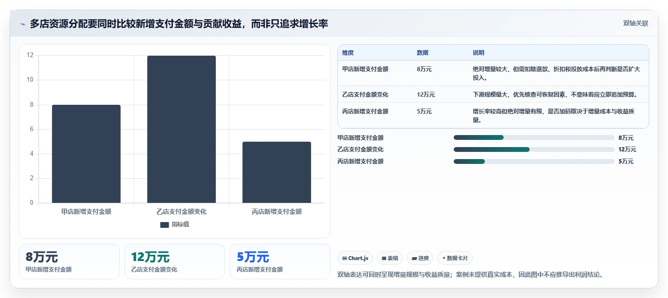
Task: Click the footer note starting 双轴表达
Action: 470,275
